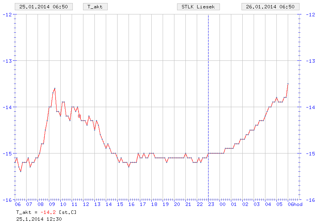Image resolution: width=320 pixels, height=223 pixels.
Task: Click the end date box 26.01.2014 06:50
Action: pos(270,7)
